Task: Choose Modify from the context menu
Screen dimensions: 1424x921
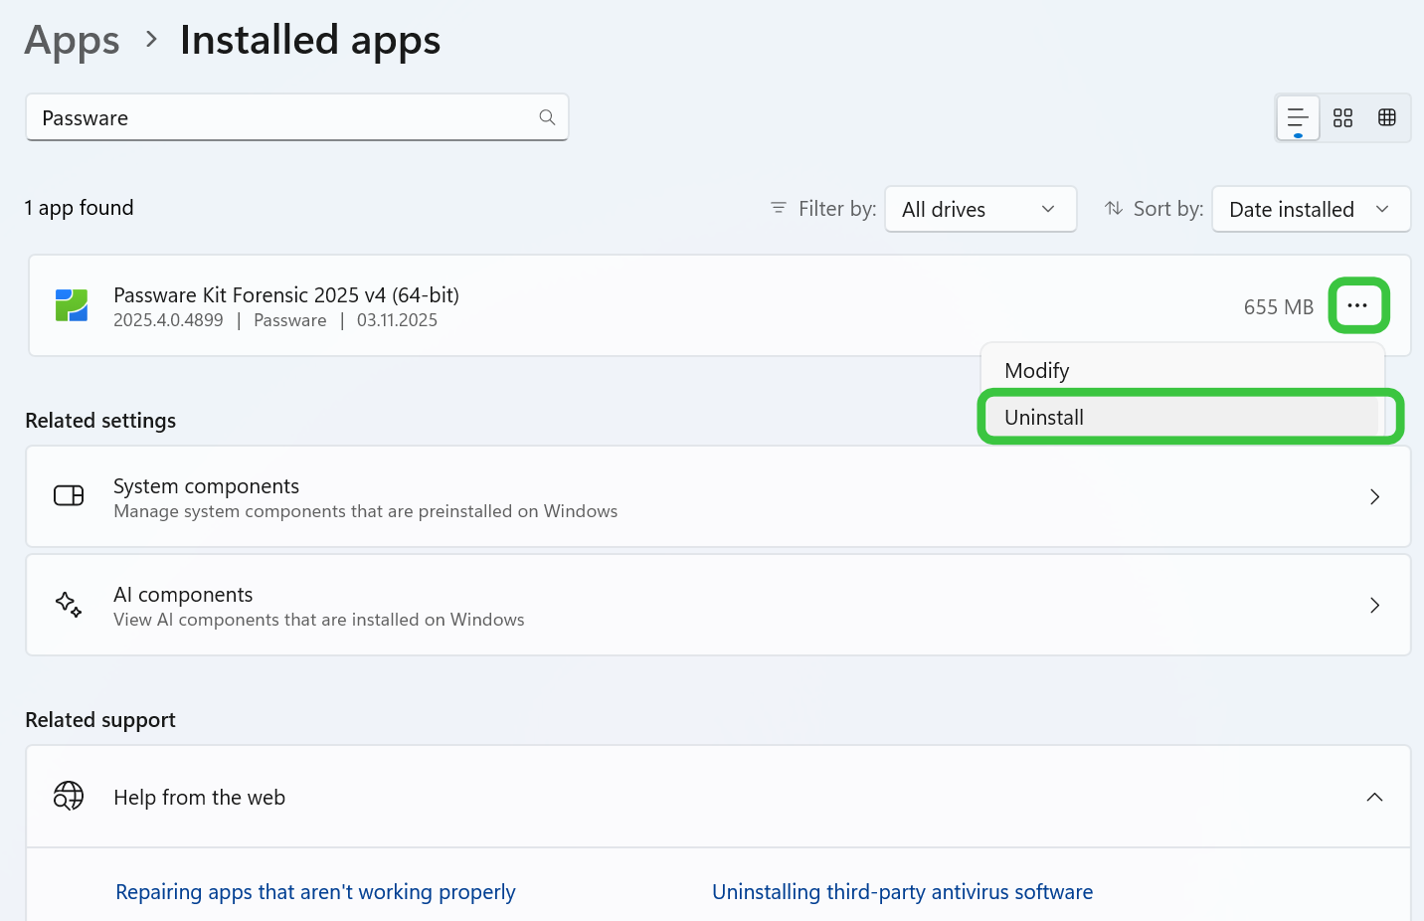Action: pos(1181,370)
